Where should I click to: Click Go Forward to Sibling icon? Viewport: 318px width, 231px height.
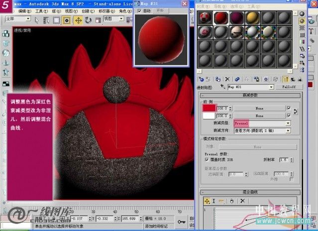point(300,80)
